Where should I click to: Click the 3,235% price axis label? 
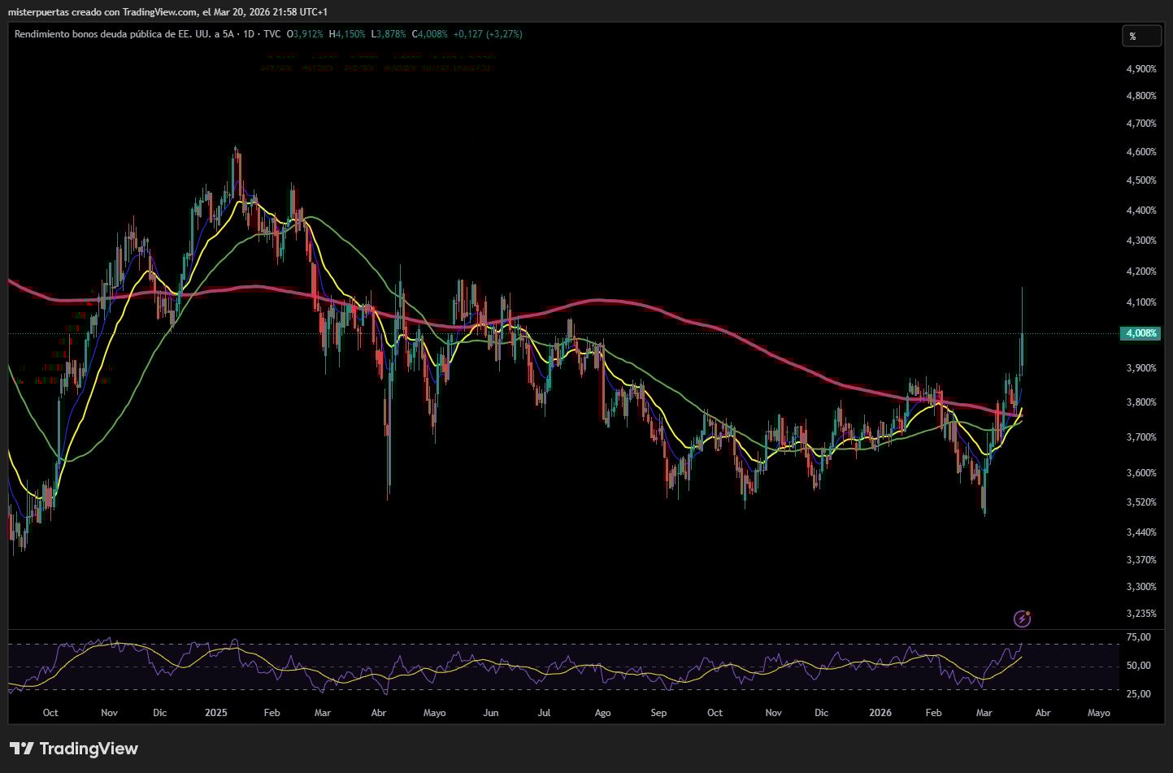(1141, 614)
